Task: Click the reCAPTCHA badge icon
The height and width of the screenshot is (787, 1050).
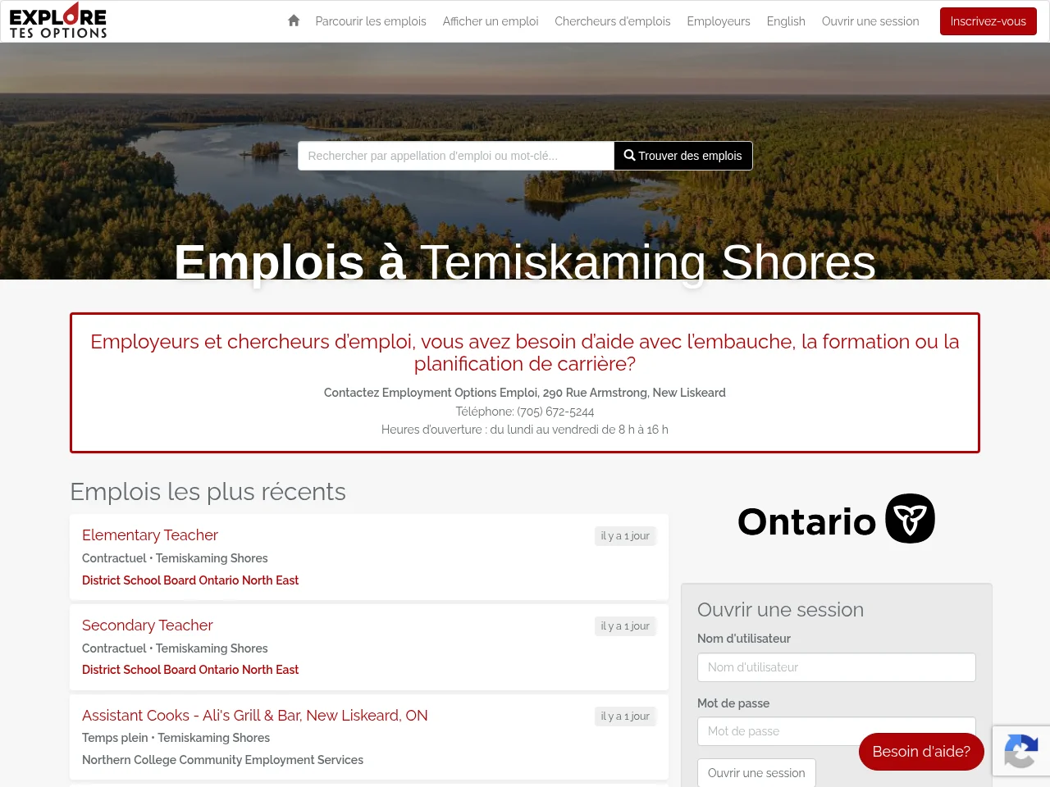Action: click(1020, 751)
